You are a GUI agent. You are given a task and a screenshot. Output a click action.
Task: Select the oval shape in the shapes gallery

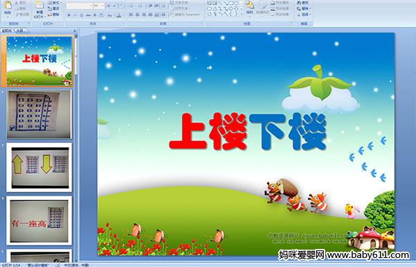pos(236,3)
